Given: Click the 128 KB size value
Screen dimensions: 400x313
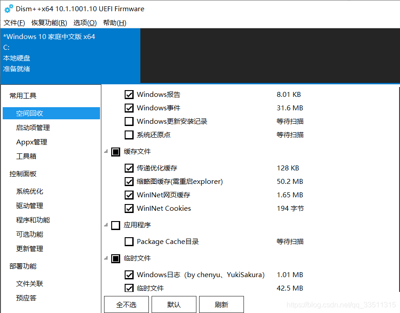Looking at the screenshot, I should (x=288, y=168).
